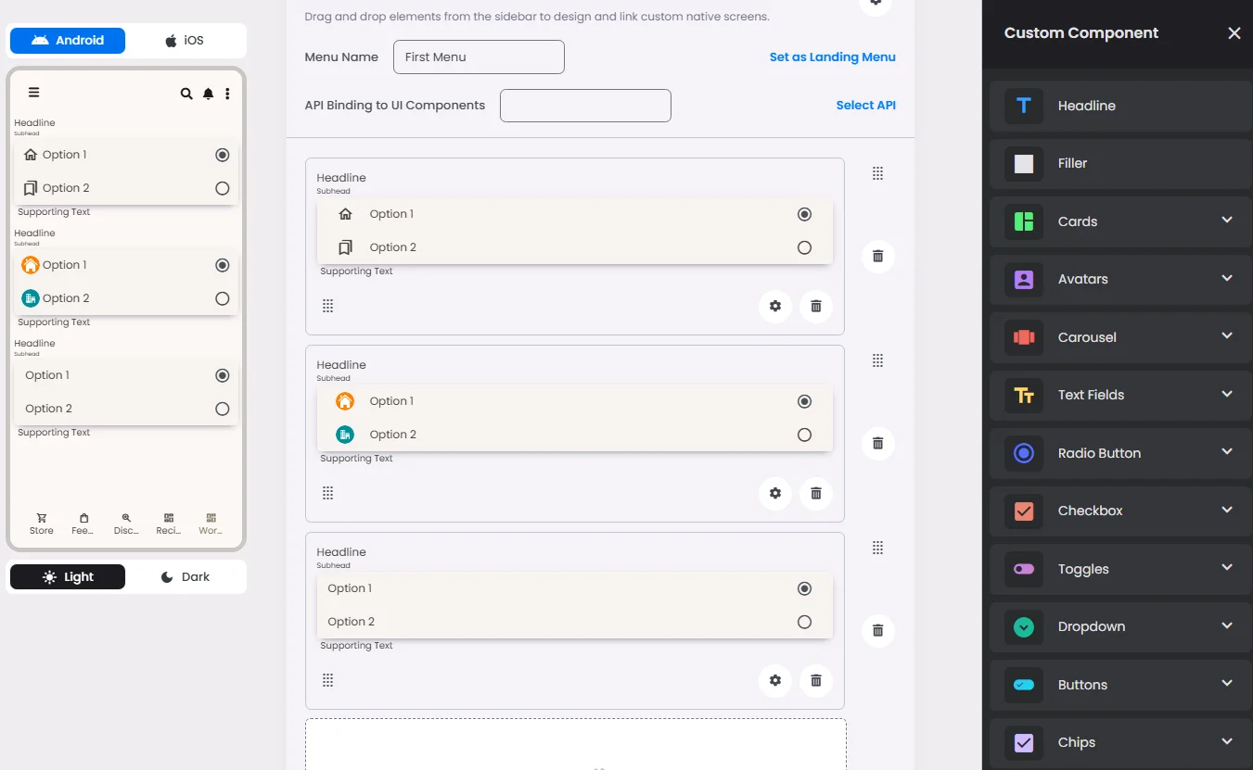Image resolution: width=1253 pixels, height=770 pixels.
Task: Click the Select API link
Action: [x=865, y=105]
